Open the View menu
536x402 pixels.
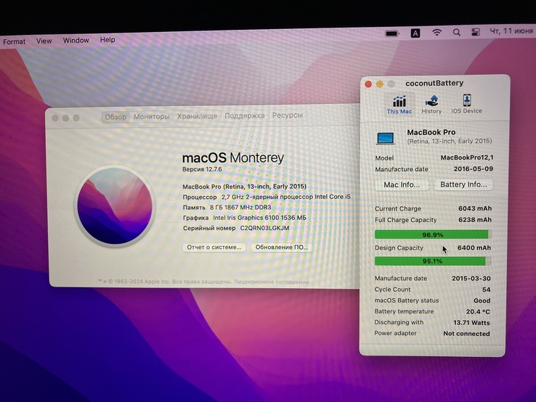44,41
